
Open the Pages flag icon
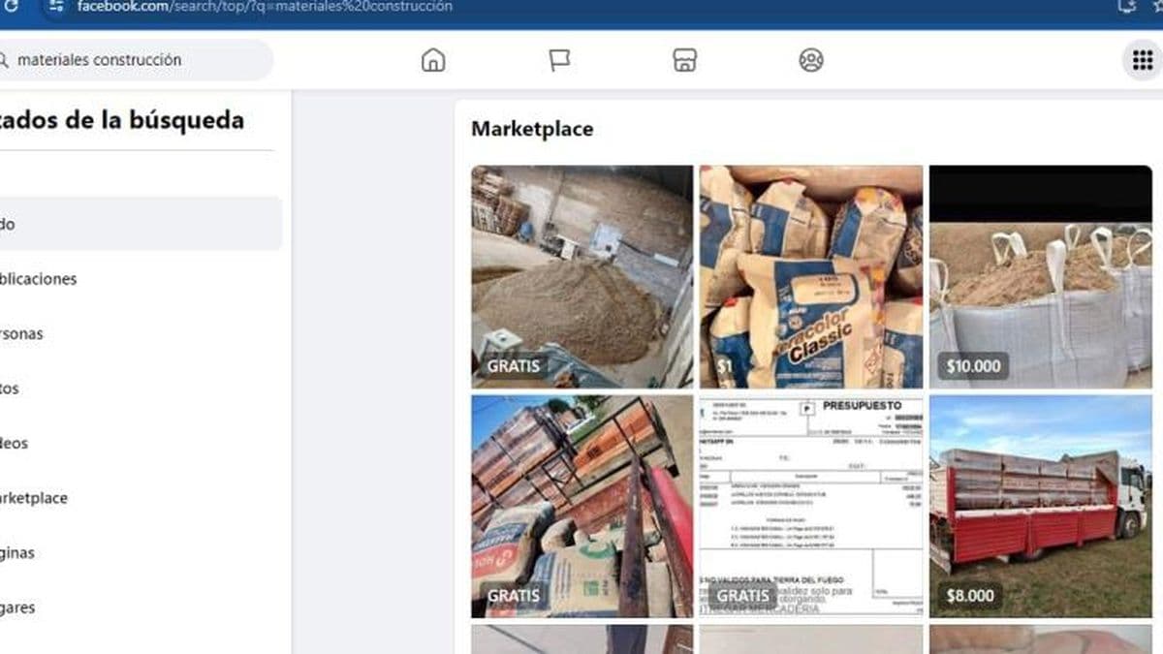559,60
